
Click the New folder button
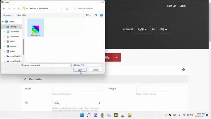click(x=22, y=15)
